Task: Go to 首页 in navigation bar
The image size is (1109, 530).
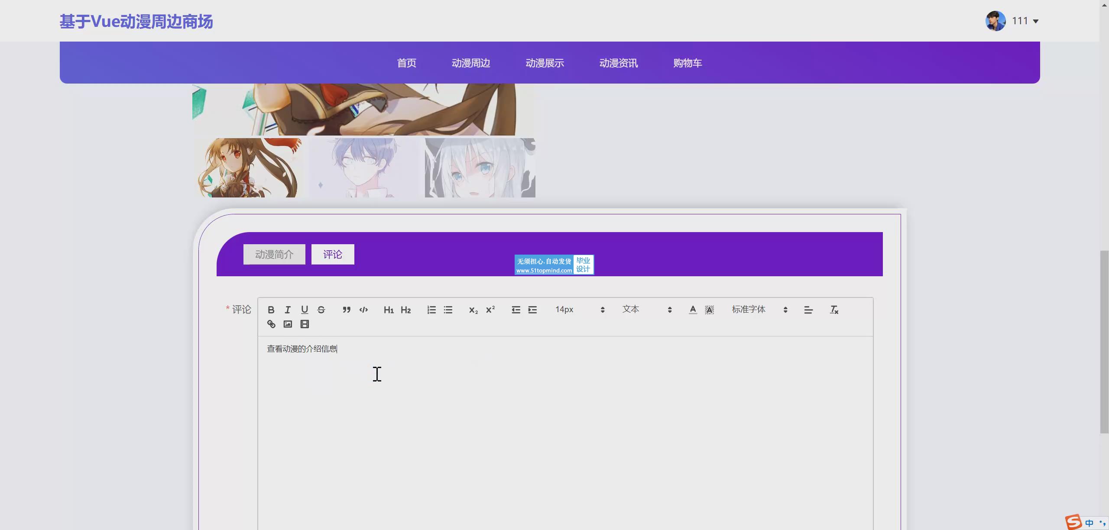Action: point(406,63)
